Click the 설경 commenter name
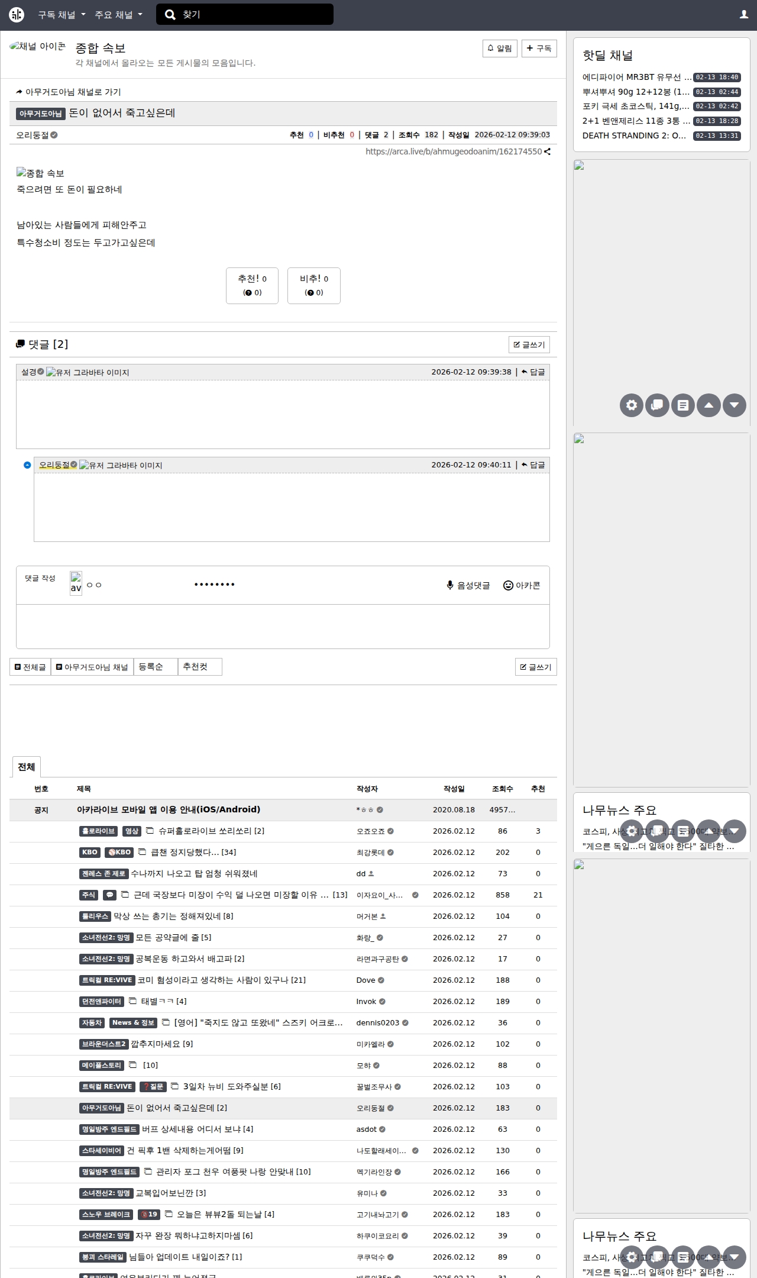The width and height of the screenshot is (757, 1278). point(29,372)
